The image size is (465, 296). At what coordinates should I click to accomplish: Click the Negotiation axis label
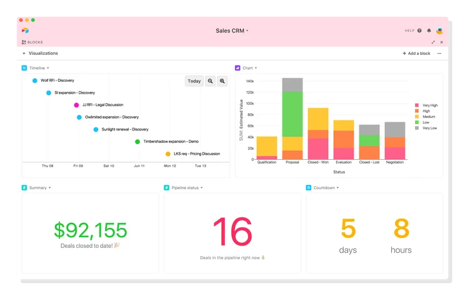point(395,162)
